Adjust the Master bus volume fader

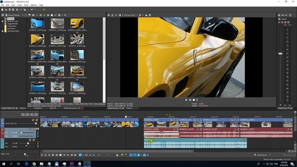tap(280, 54)
